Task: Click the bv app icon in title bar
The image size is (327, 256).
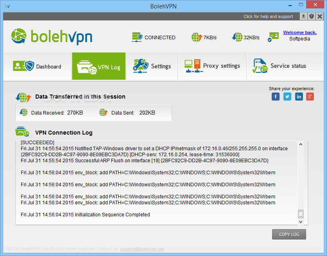Action: 7,6
